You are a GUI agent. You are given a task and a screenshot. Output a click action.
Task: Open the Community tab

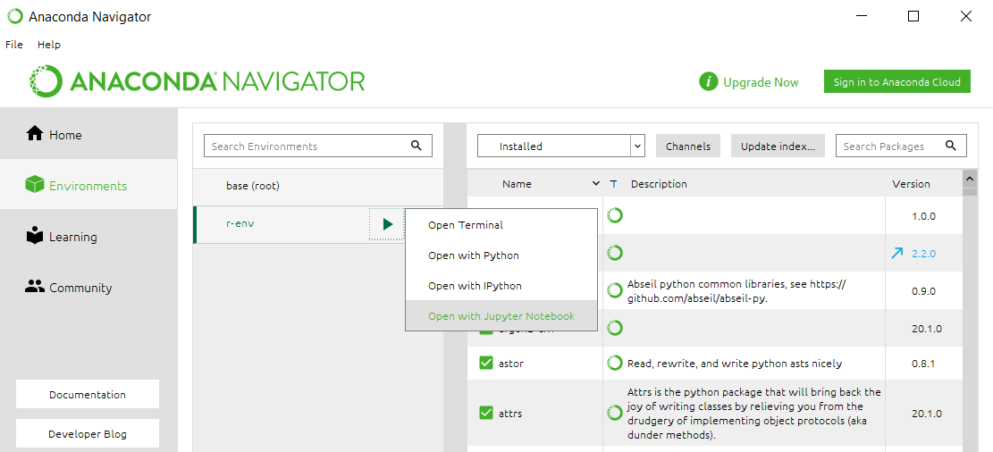pos(88,287)
